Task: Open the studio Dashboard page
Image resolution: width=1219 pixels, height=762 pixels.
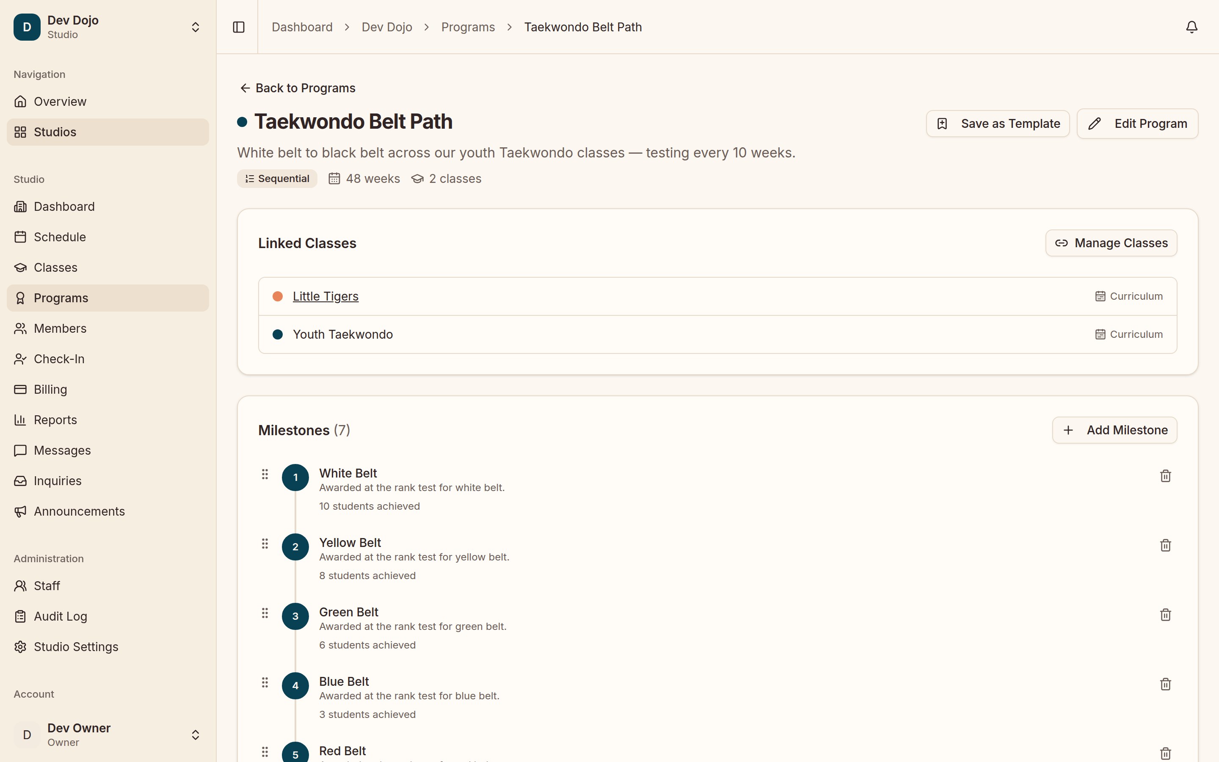Action: [108, 207]
